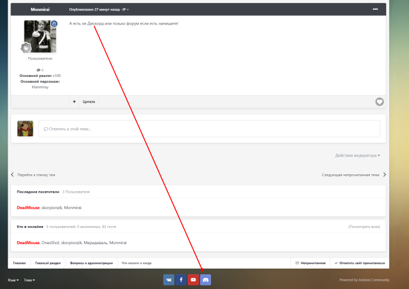This screenshot has height=289, width=409.
Task: Expand the Язык language menu
Action: point(13,280)
